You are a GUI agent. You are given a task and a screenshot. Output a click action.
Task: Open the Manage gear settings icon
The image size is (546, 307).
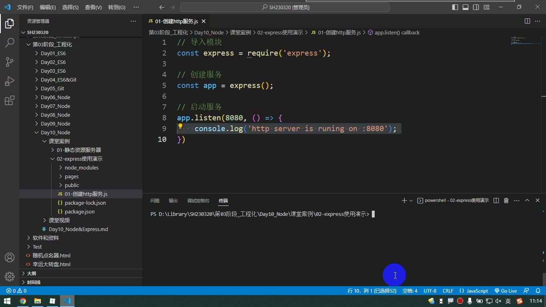pos(10,276)
